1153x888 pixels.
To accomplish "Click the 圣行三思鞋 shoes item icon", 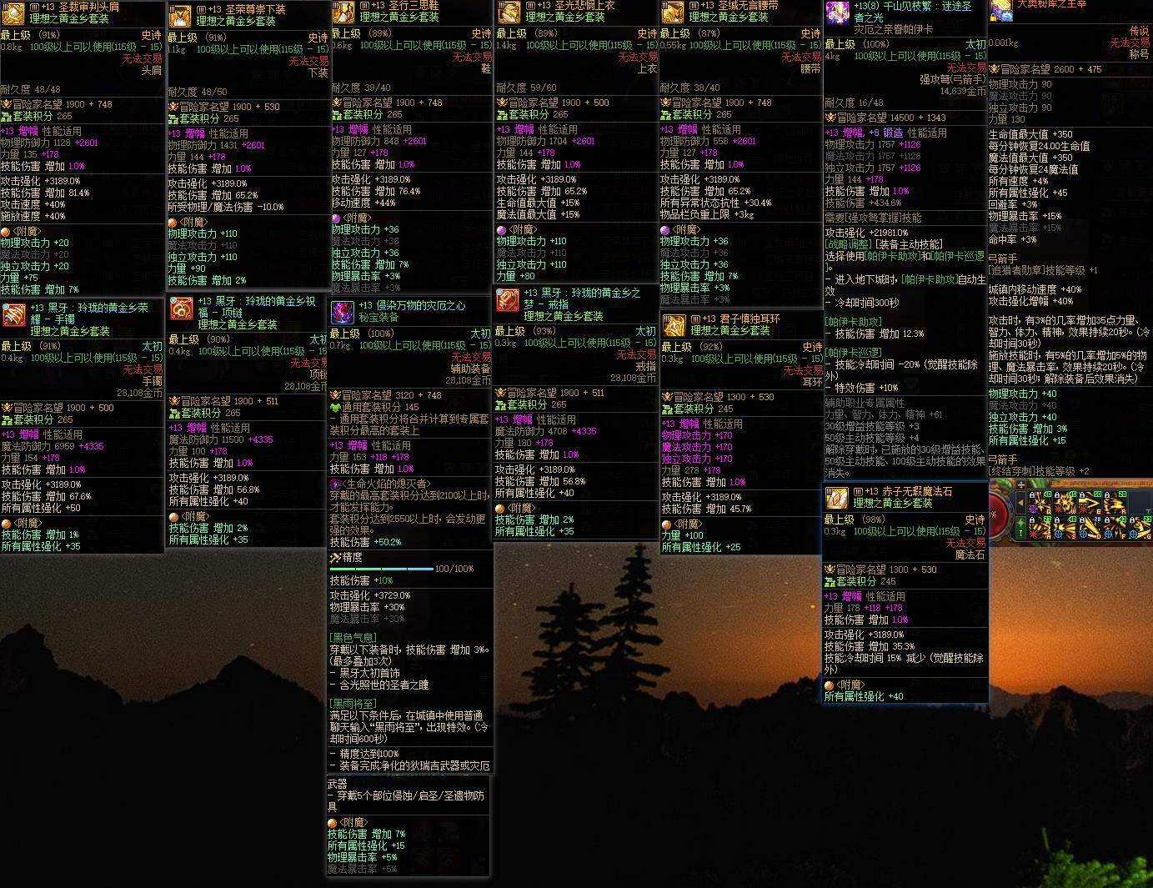I will coord(343,13).
